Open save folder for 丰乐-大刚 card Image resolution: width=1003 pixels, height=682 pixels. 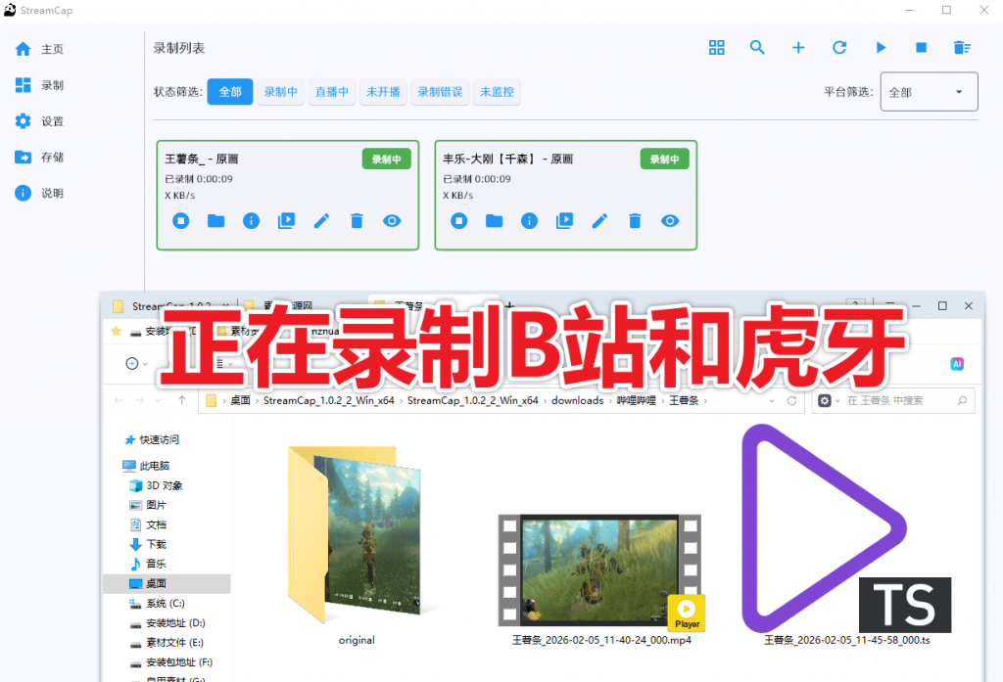[495, 221]
